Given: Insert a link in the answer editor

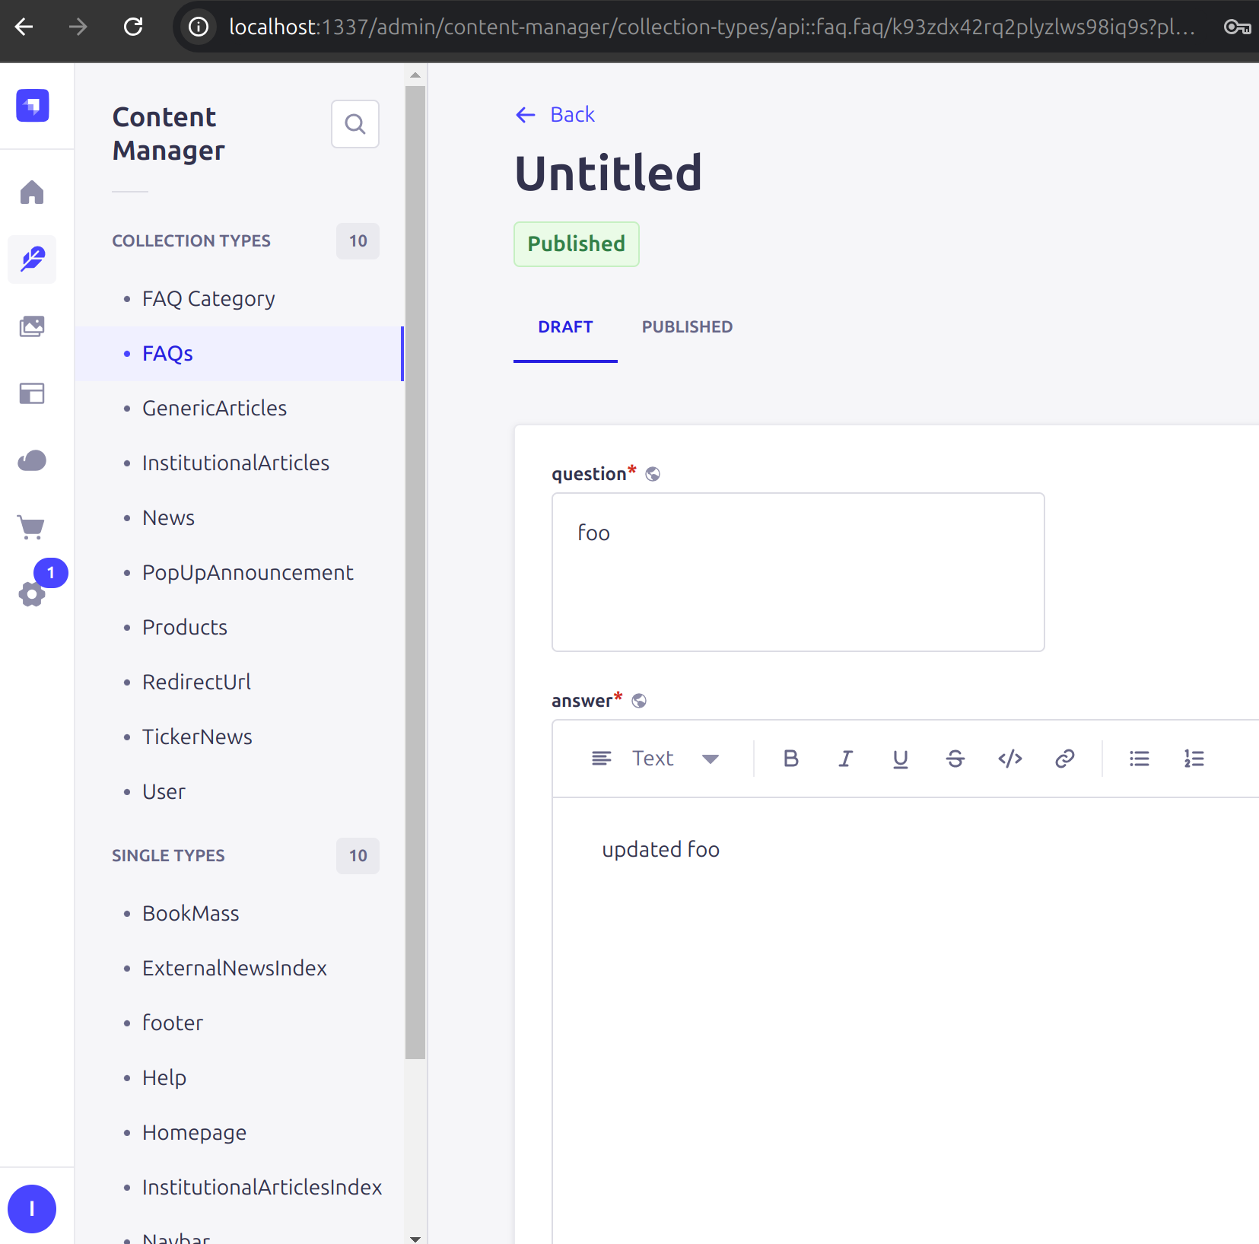Looking at the screenshot, I should coord(1064,759).
